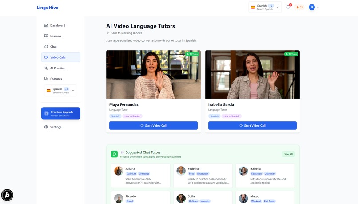This screenshot has height=204, width=358.
Task: Click Past Tense tag on Mateo
Action: [269, 201]
